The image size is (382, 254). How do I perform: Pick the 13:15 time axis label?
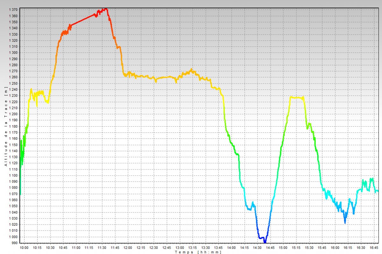pos(192,248)
